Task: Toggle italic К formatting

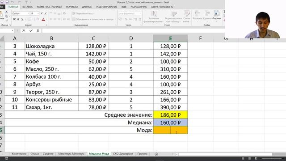Action: [18, 19]
